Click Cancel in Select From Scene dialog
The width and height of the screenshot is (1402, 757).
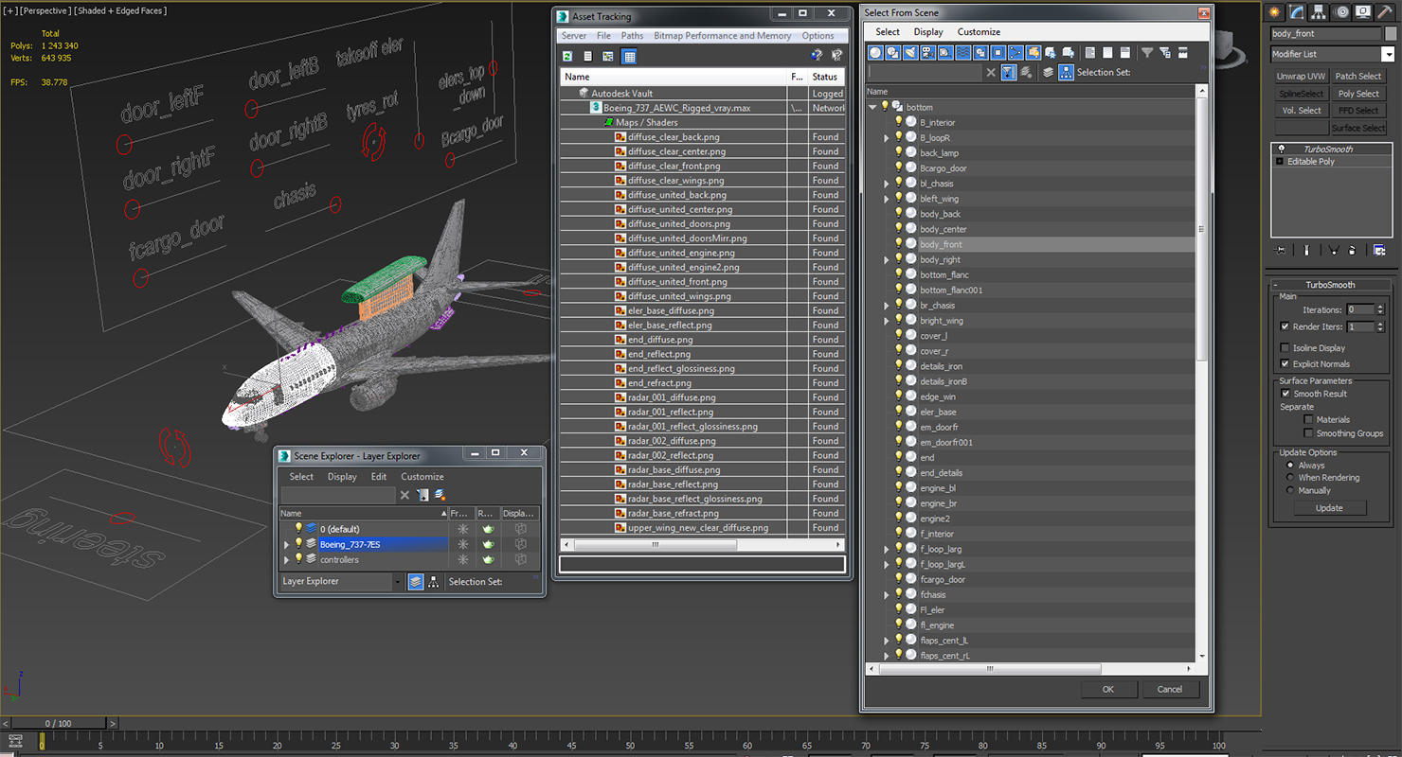coord(1170,689)
